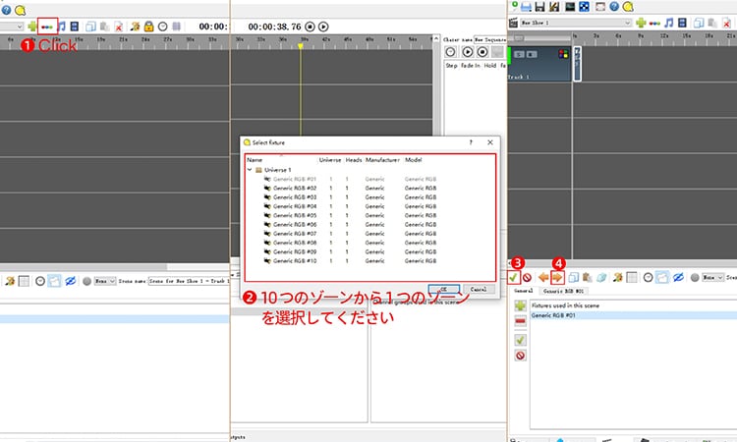Toggle solo S button on Track 1
This screenshot has height=442, width=737.
click(519, 54)
